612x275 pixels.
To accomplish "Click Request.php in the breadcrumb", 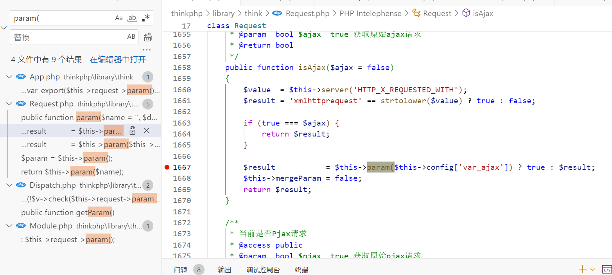I will pyautogui.click(x=307, y=13).
